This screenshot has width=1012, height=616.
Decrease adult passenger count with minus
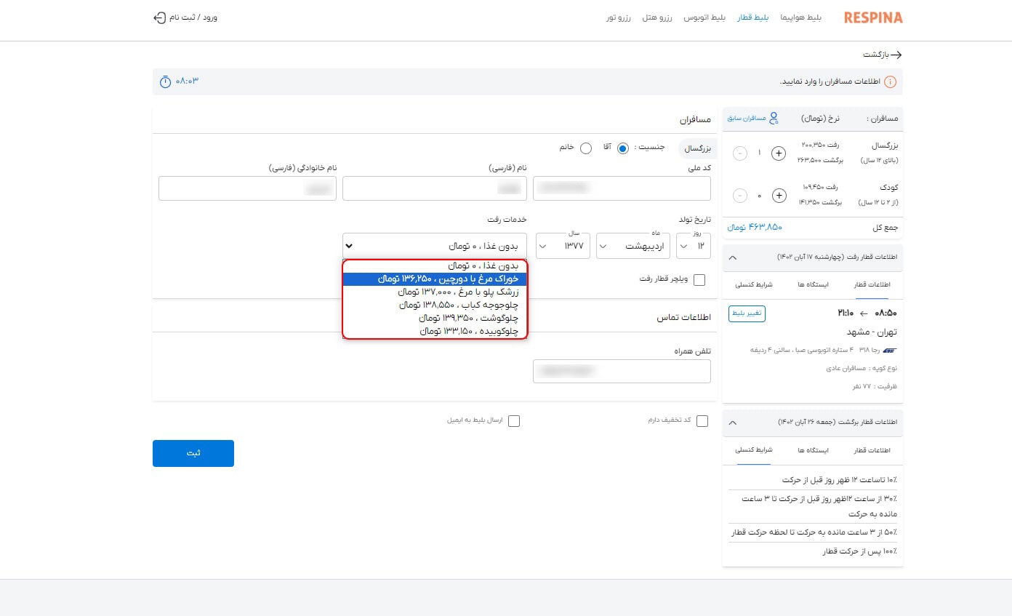(740, 153)
